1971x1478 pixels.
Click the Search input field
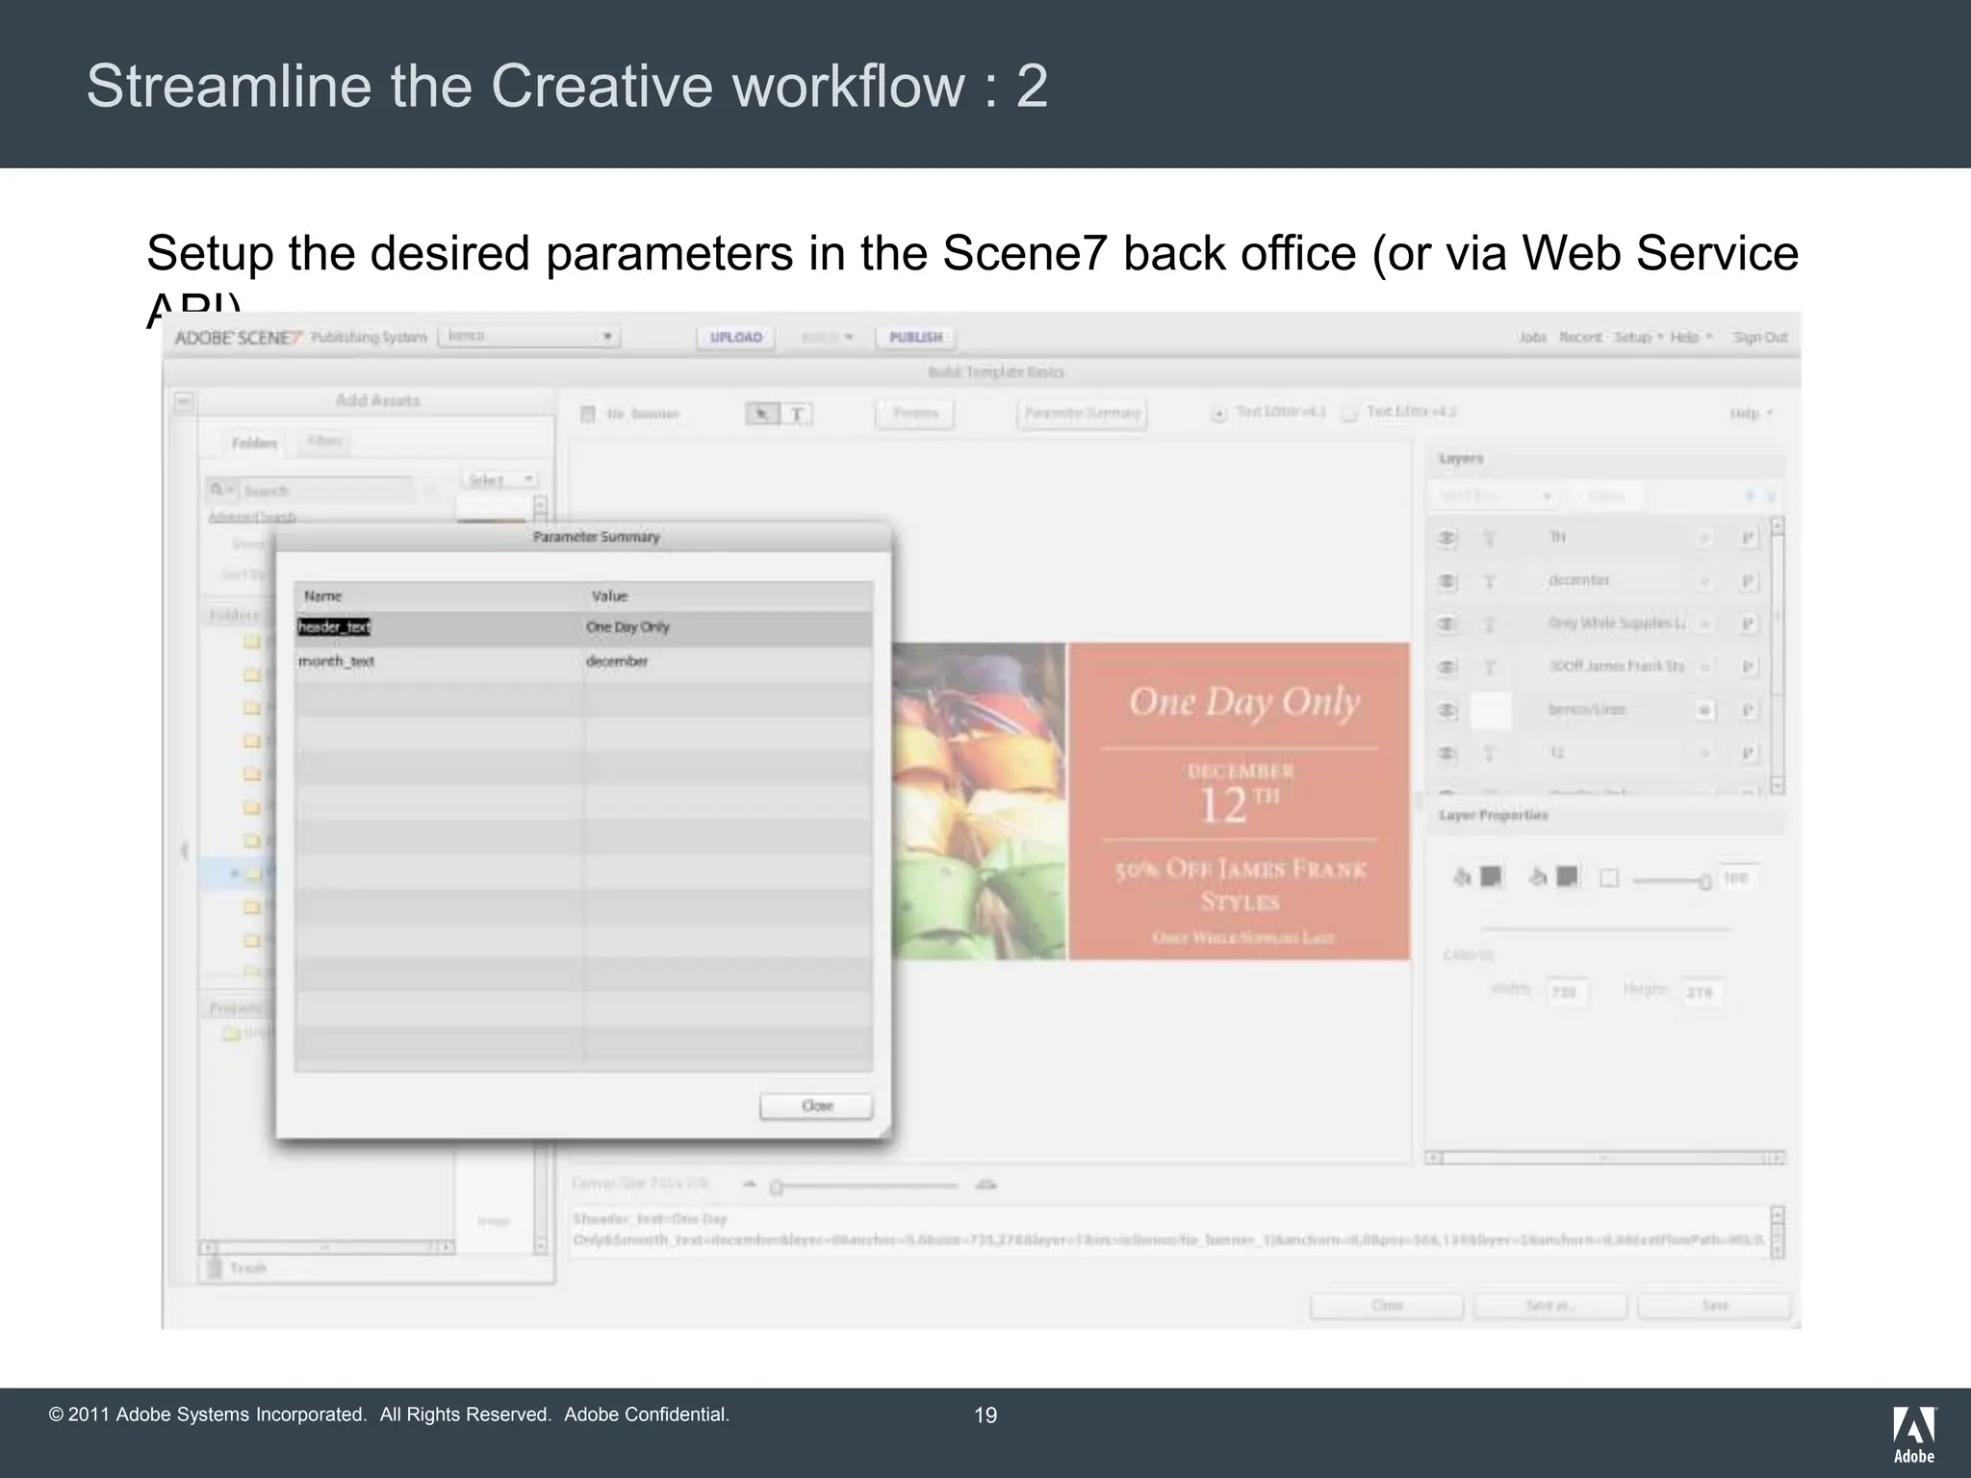(325, 491)
